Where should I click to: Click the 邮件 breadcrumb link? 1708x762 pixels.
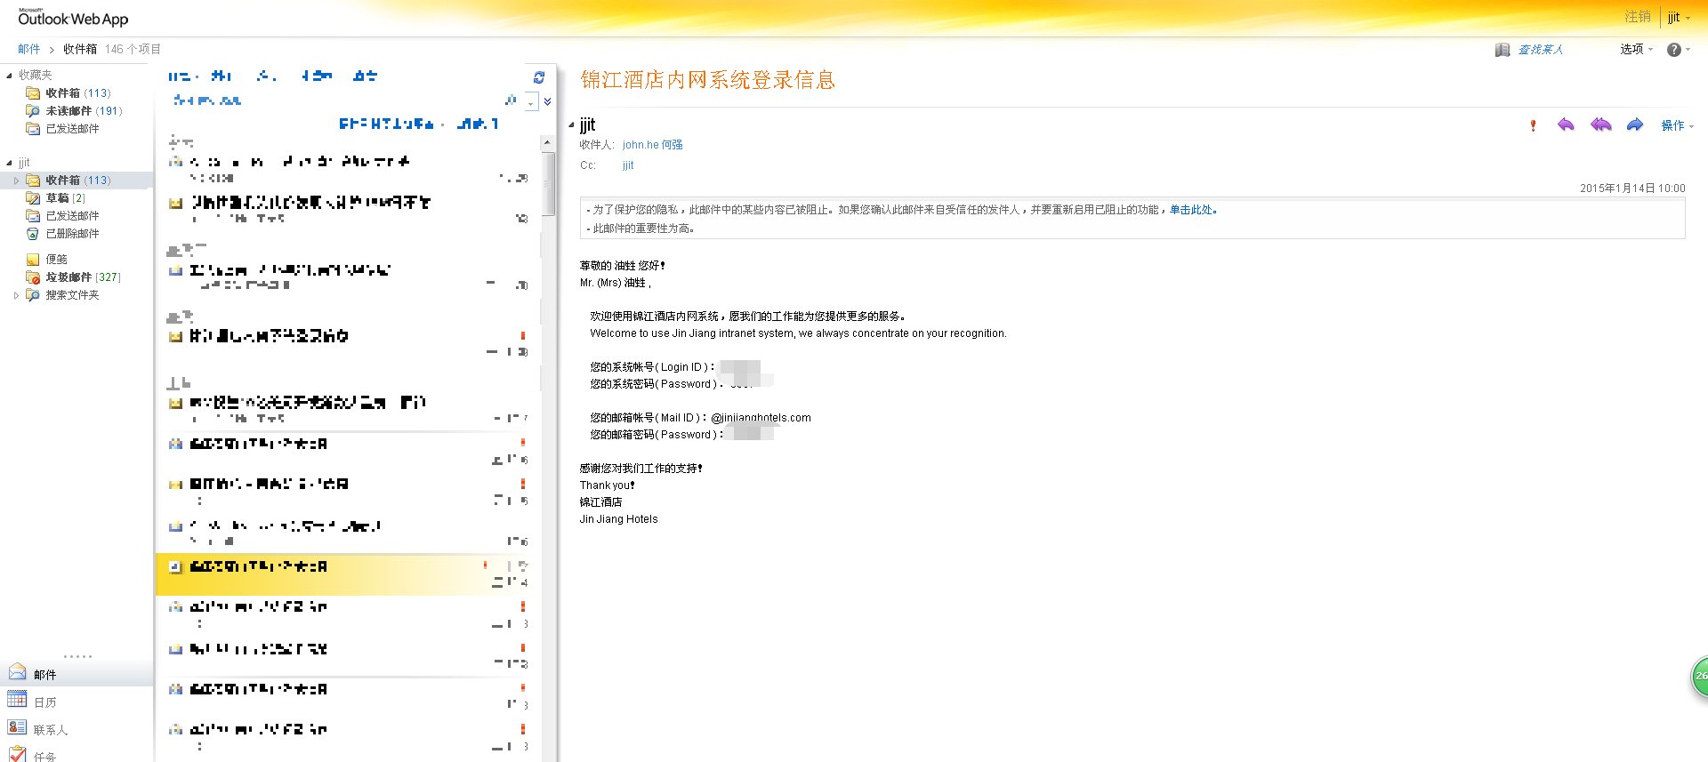click(29, 49)
